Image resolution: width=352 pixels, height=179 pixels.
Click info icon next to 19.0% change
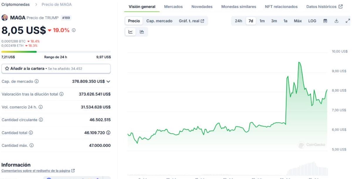(x=74, y=30)
